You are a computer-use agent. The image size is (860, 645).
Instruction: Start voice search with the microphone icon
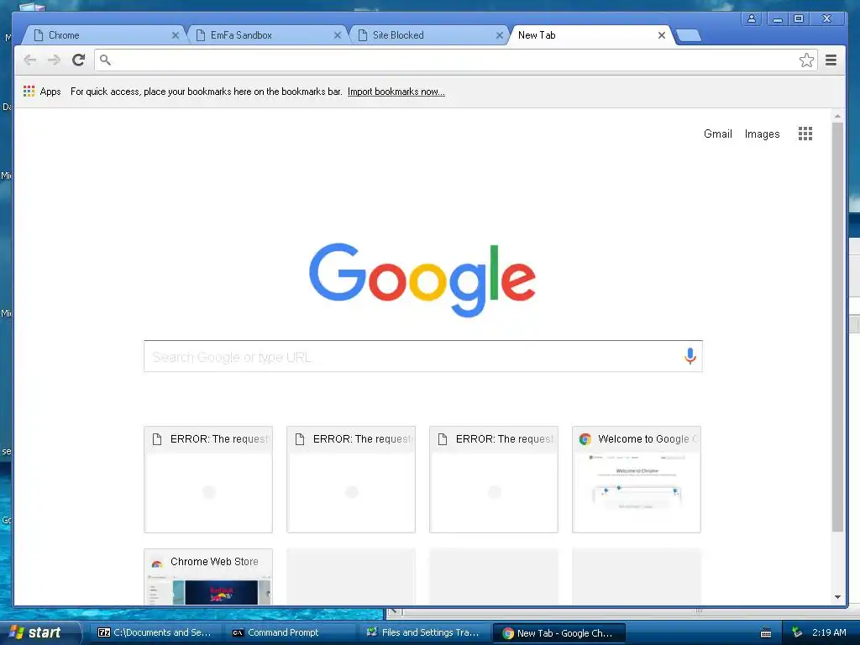[690, 356]
